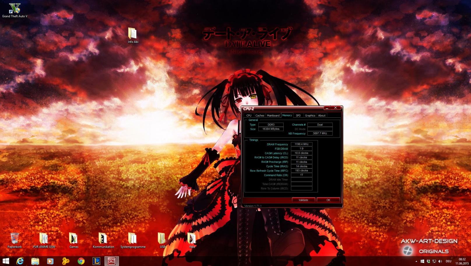Viewport: 471px width, 266px height.
Task: Click the ROG CPU-Z taskbar button
Action: point(112,261)
